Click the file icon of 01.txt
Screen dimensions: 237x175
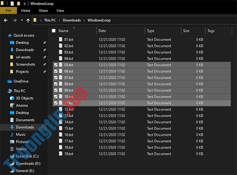coord(61,39)
